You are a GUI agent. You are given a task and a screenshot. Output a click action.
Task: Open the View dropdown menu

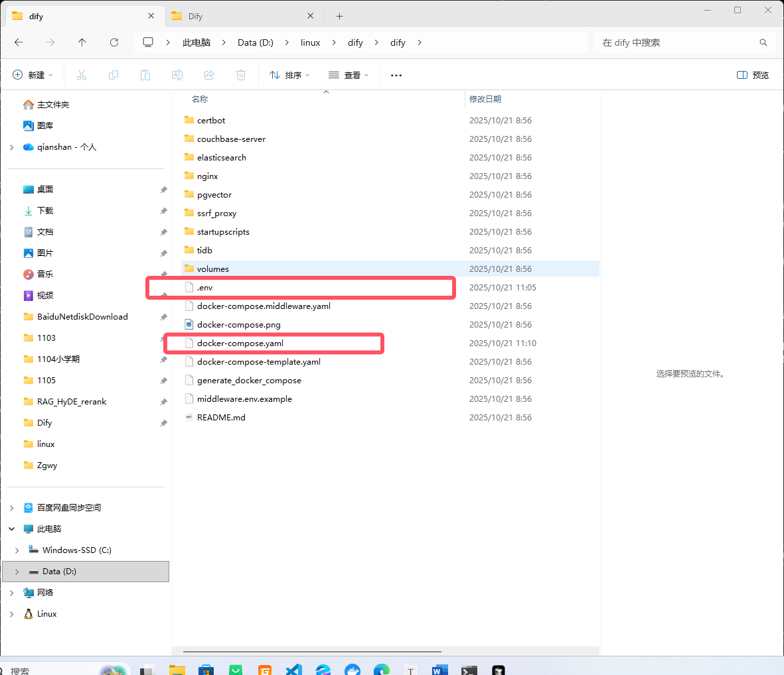(349, 75)
